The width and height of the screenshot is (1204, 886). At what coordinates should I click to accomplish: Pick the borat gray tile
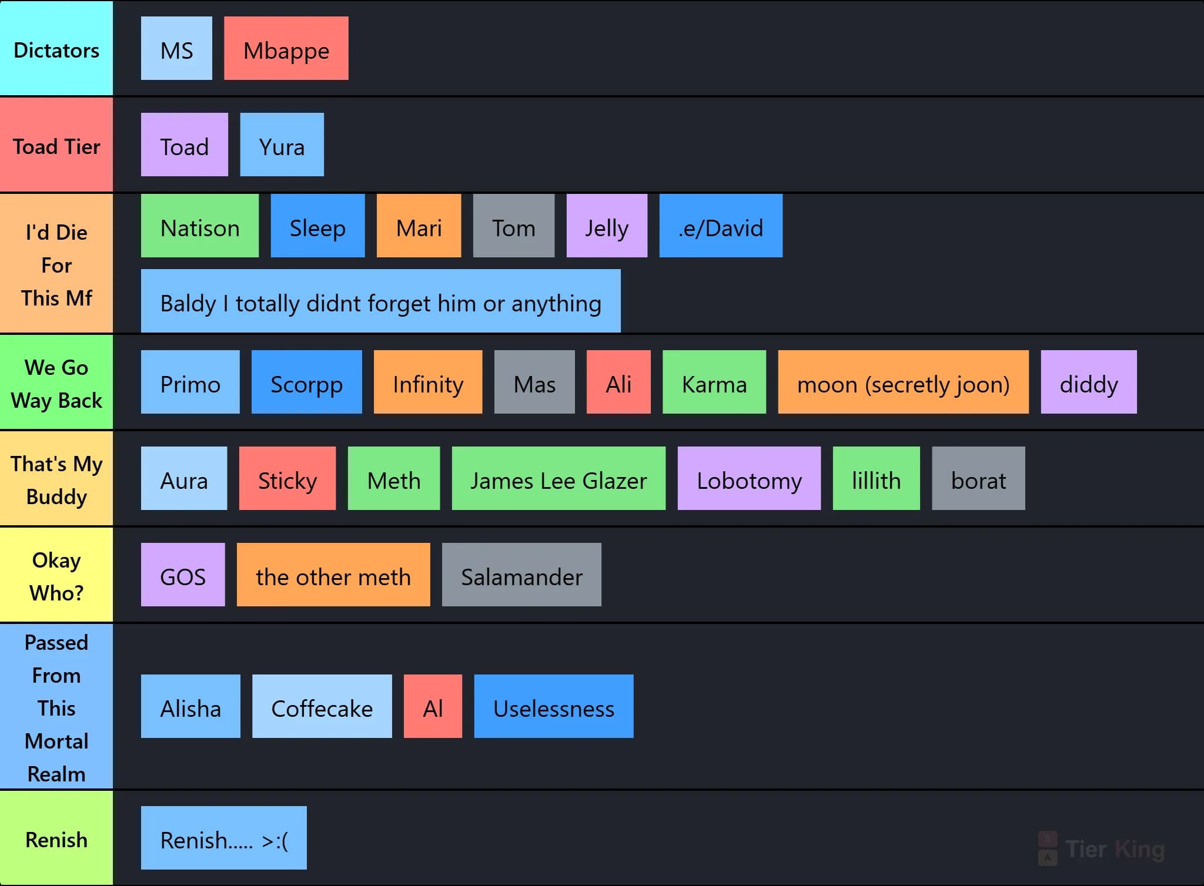coord(979,478)
